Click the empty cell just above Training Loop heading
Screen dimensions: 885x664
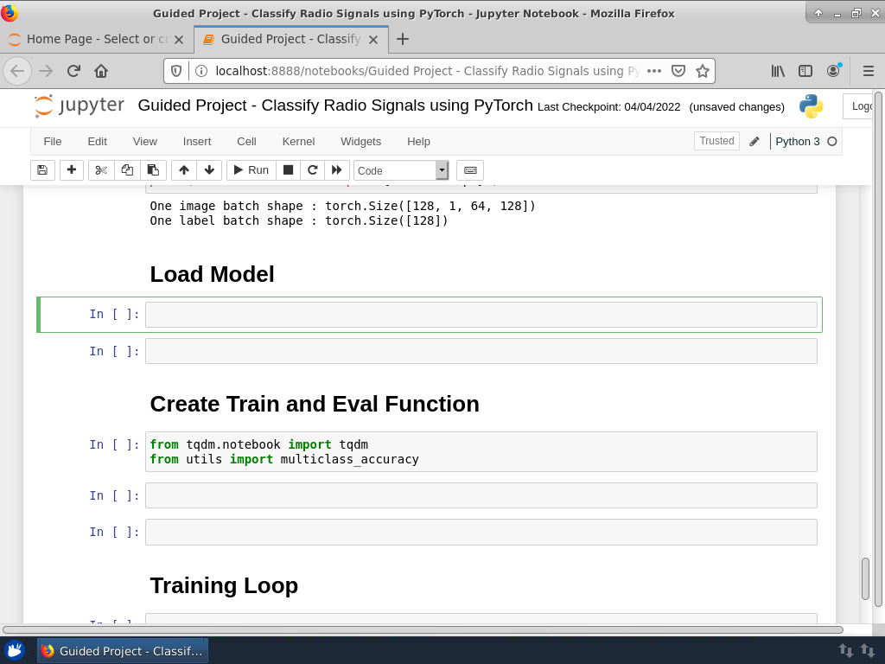[481, 532]
